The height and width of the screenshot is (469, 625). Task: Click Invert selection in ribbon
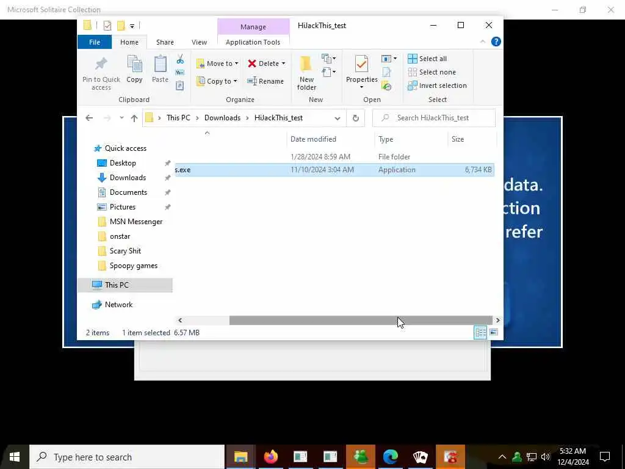[437, 85]
